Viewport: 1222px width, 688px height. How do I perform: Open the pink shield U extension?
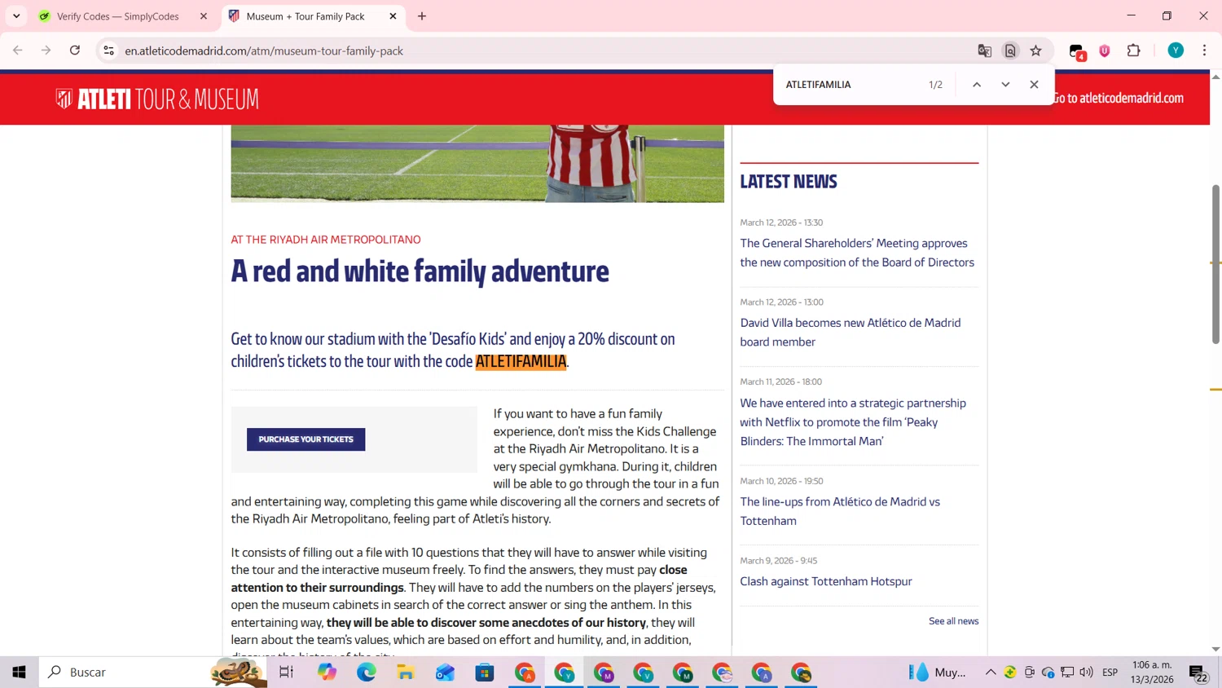click(1105, 51)
